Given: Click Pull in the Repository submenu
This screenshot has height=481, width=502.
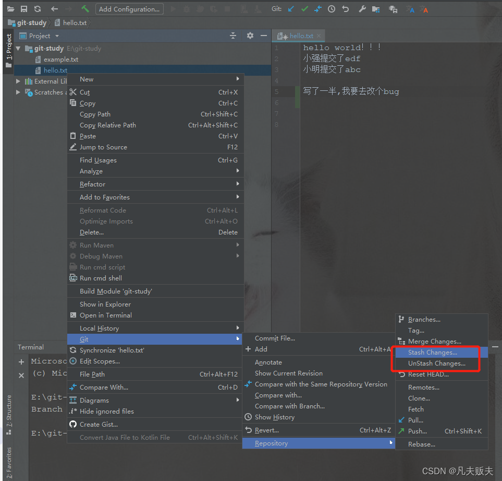Looking at the screenshot, I should tap(442, 420).
